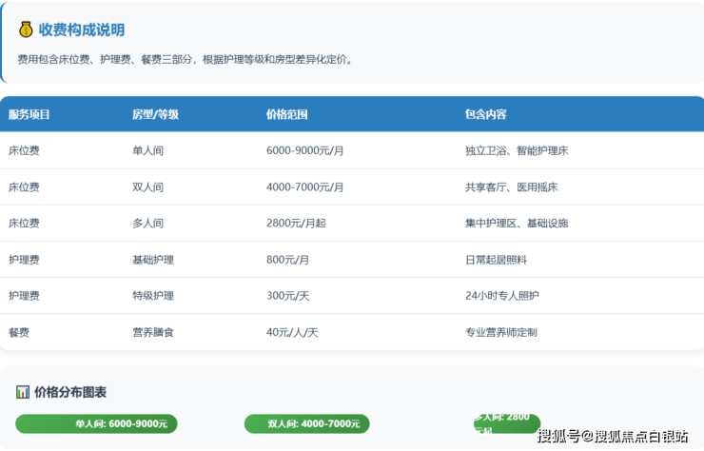This screenshot has width=704, height=451.
Task: Click the green 双人间: 4000-7000元 bar
Action: click(x=306, y=424)
